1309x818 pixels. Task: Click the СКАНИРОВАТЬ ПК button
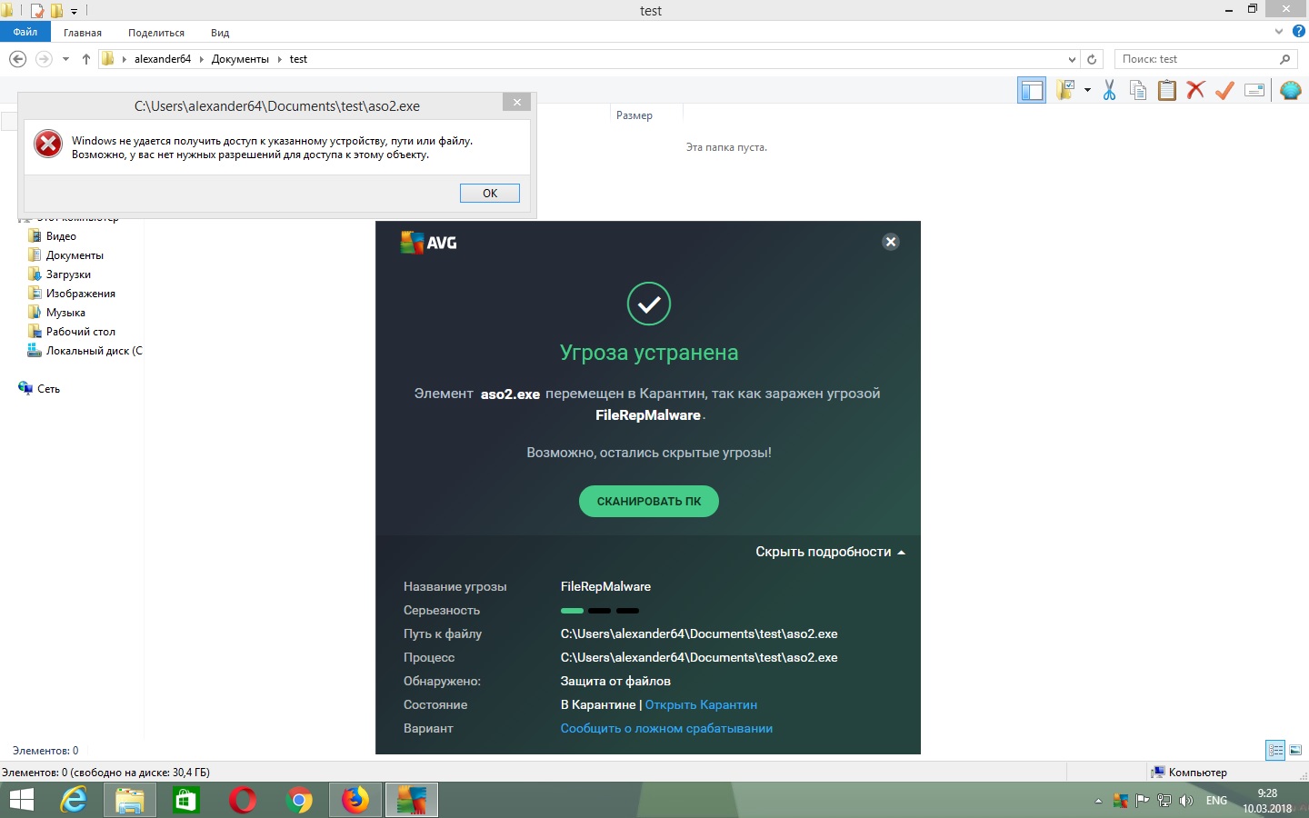[649, 502]
